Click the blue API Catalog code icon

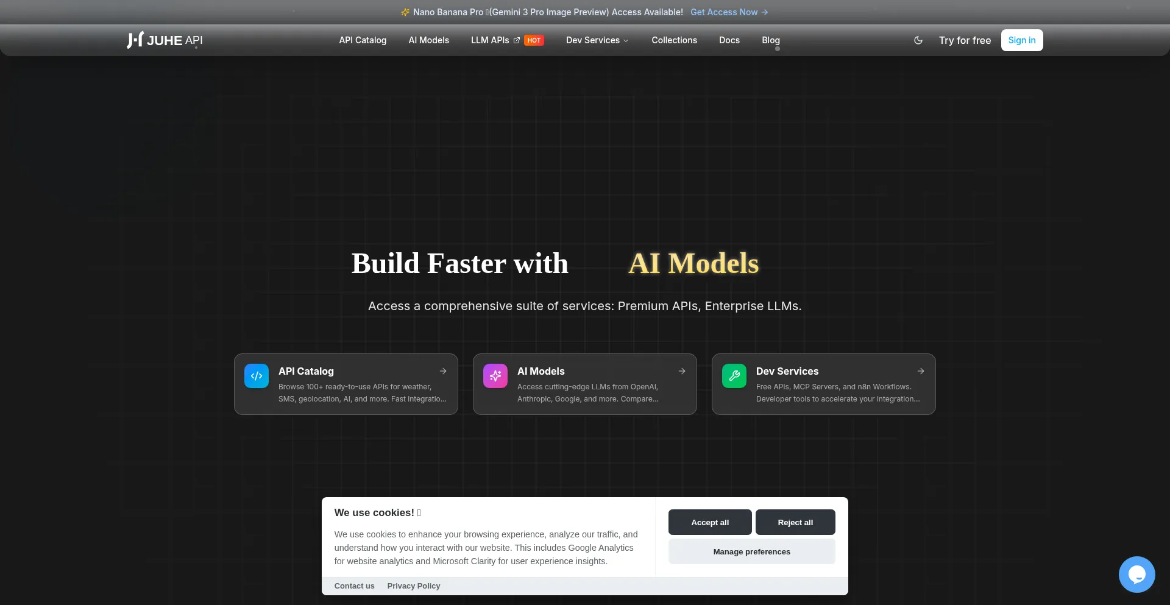point(257,376)
